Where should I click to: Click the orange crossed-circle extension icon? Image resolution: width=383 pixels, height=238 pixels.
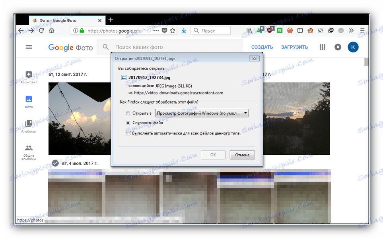(290, 31)
